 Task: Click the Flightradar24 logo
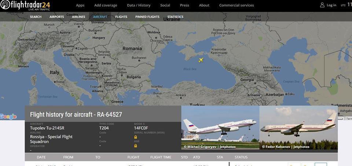(25, 5)
